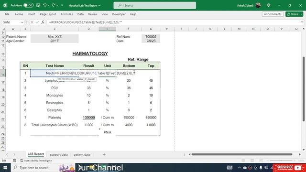Click the Insert Function fx icon
Image resolution: width=306 pixels, height=172 pixels.
pos(43,22)
